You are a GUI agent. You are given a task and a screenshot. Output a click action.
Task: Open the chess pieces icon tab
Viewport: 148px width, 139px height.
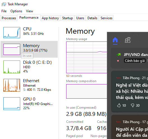128,40
